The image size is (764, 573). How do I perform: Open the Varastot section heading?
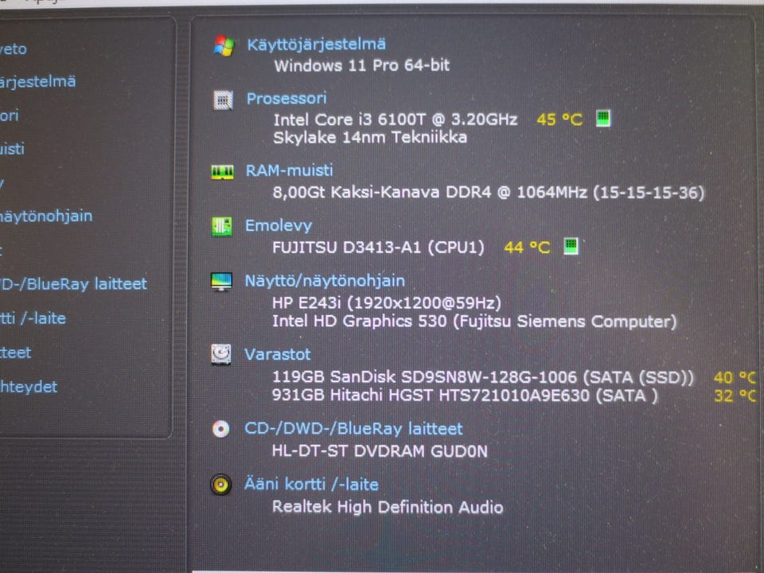point(277,354)
